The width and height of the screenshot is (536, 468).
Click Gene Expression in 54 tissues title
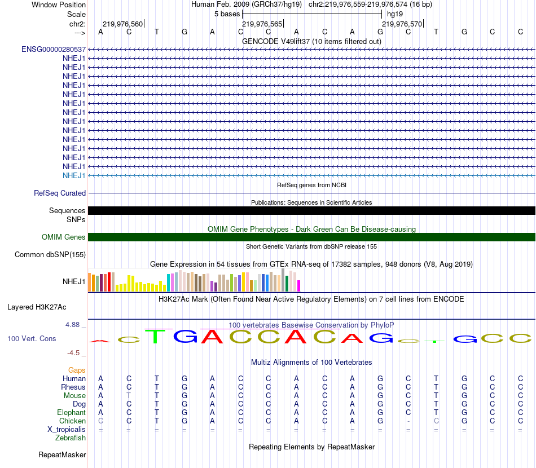click(x=311, y=264)
